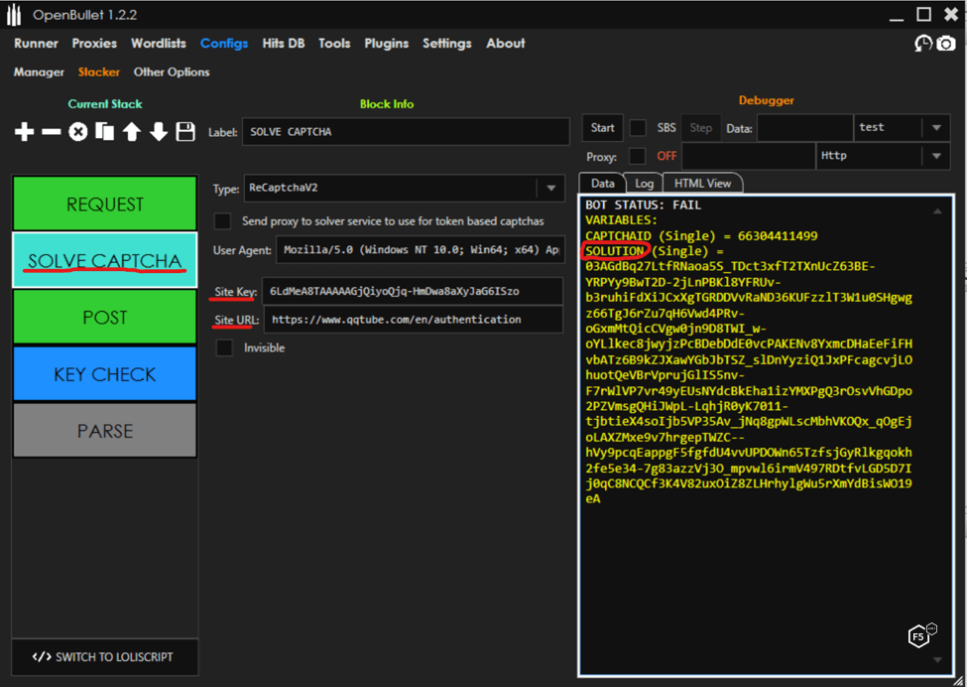Move the block down with the down arrow
This screenshot has height=687, width=967.
coord(158,132)
